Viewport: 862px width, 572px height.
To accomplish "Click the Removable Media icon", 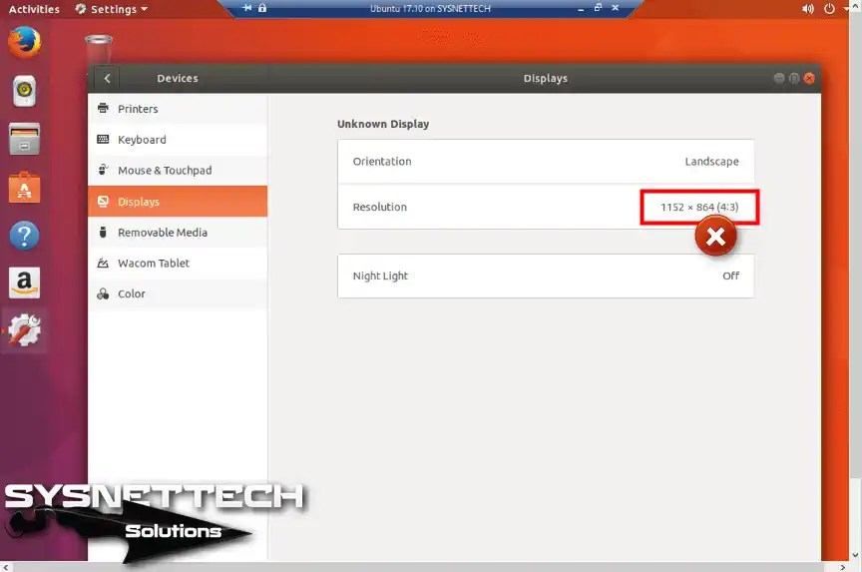I will pos(103,233).
